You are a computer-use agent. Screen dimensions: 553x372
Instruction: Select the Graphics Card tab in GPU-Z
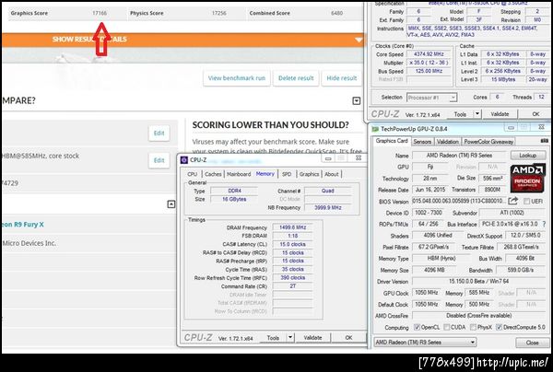(392, 141)
